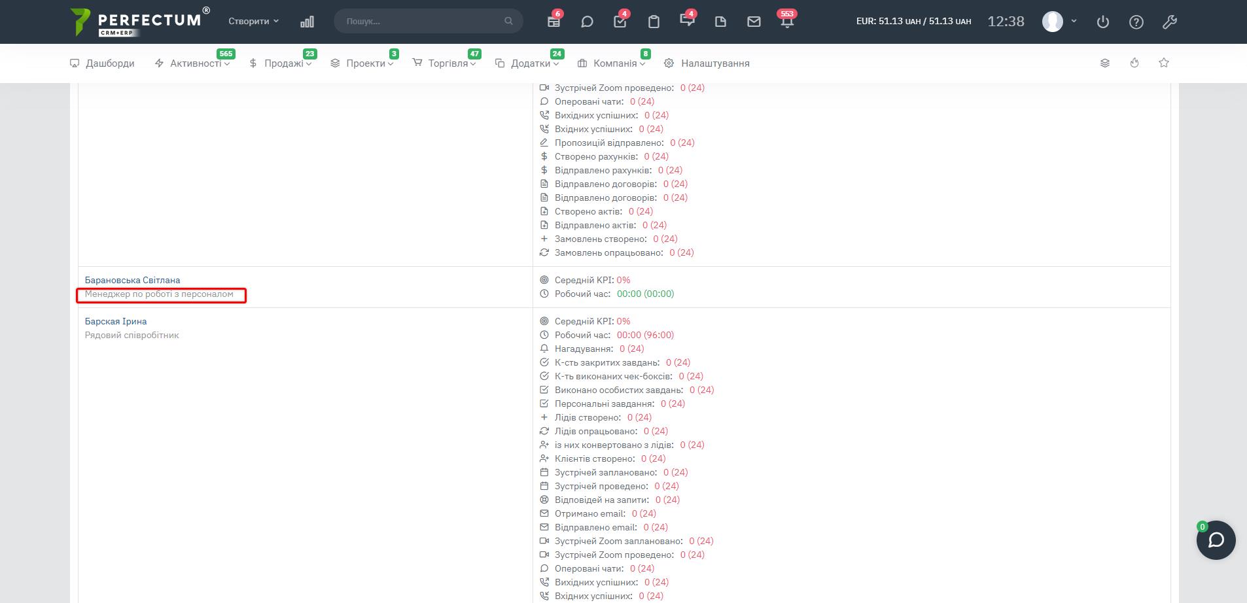Click the power logout icon

[1103, 22]
